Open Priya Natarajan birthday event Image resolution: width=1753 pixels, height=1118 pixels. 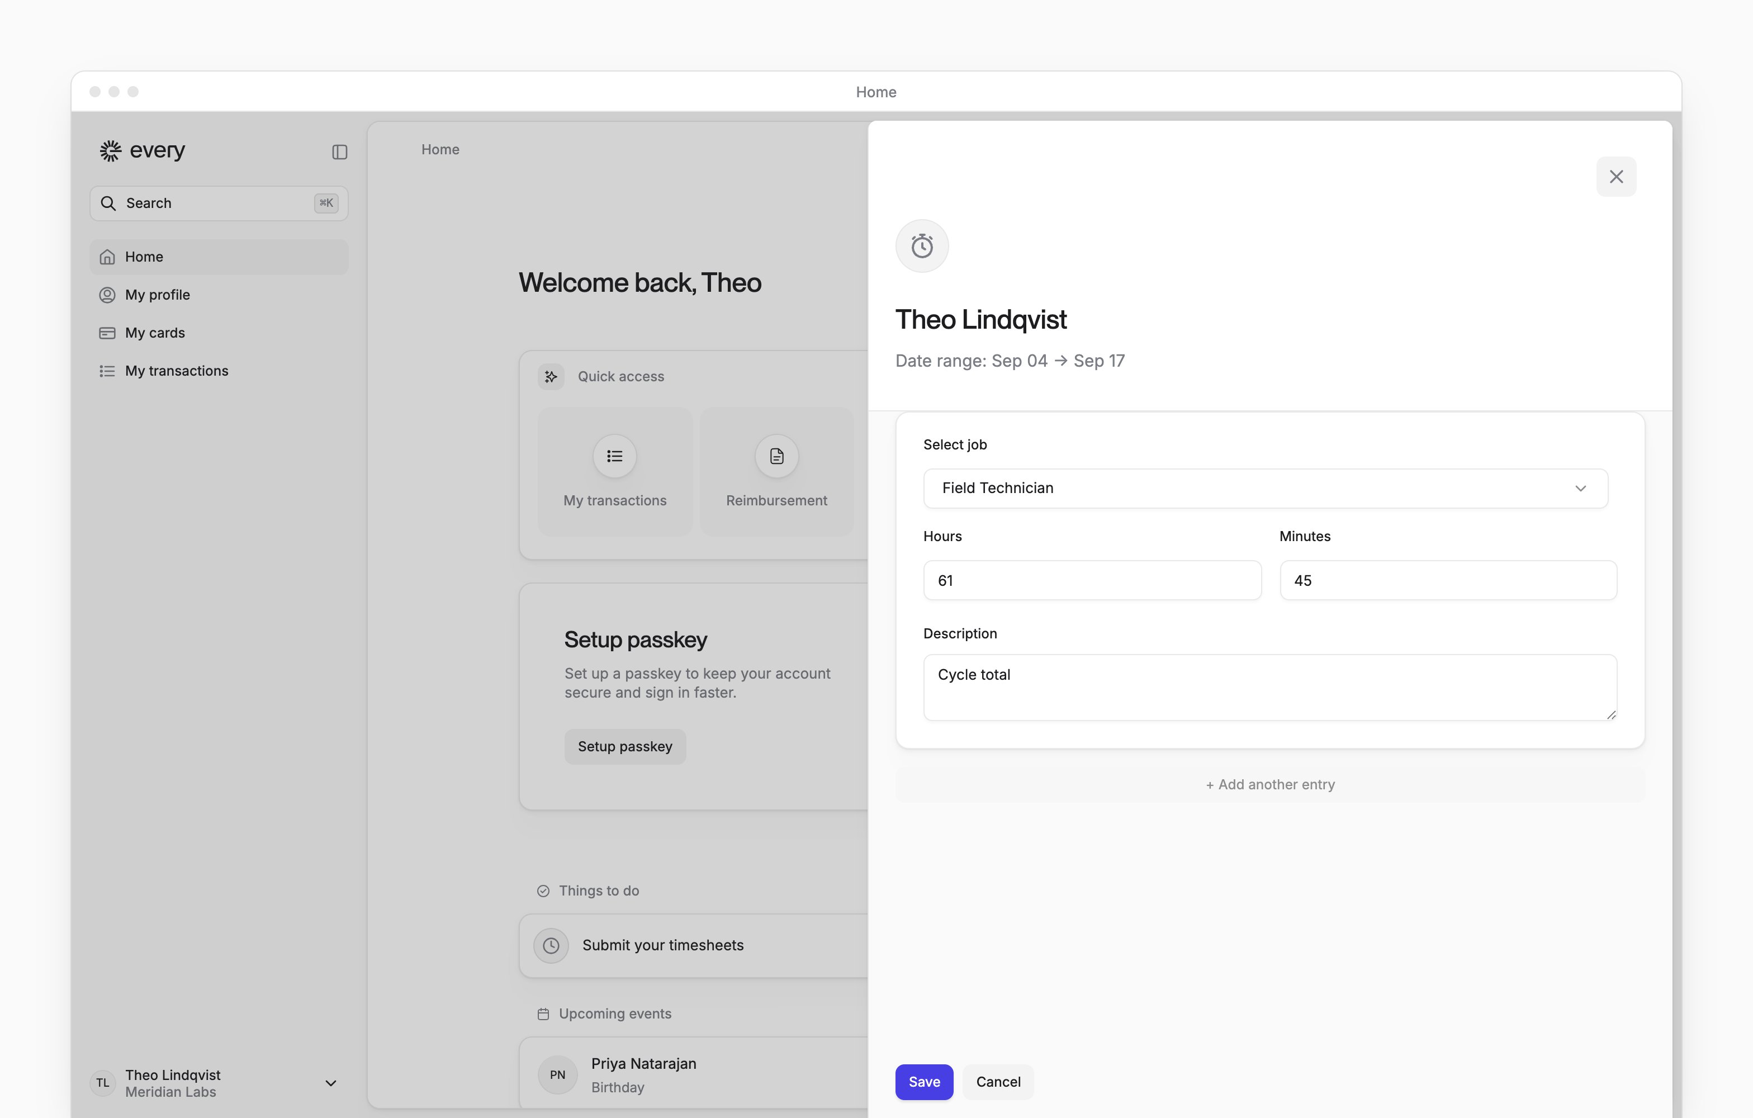click(694, 1074)
